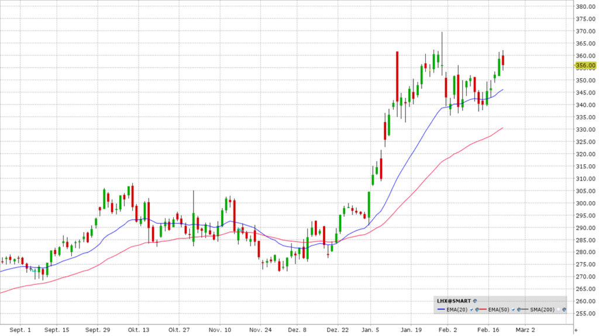
Task: Select the LHX@SMART symbol label
Action: click(454, 301)
